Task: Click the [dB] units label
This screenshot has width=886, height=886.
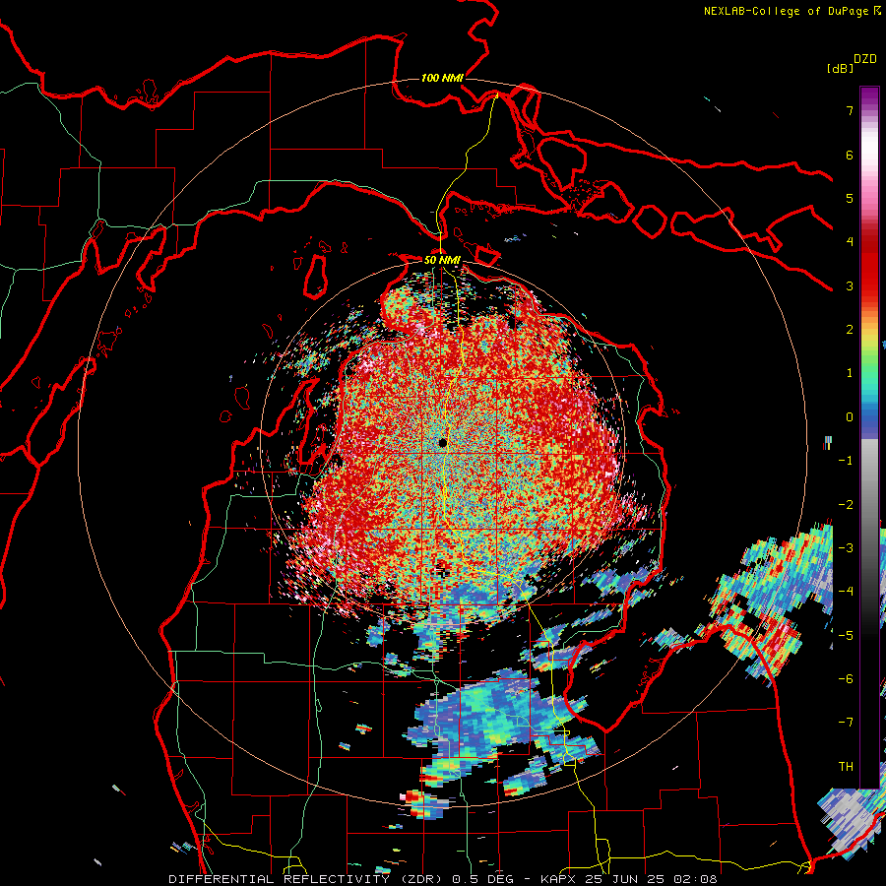Action: coord(840,68)
